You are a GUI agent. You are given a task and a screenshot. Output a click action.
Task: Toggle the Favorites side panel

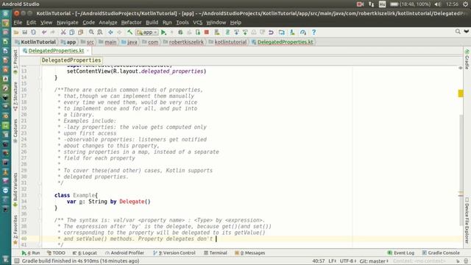pos(15,230)
